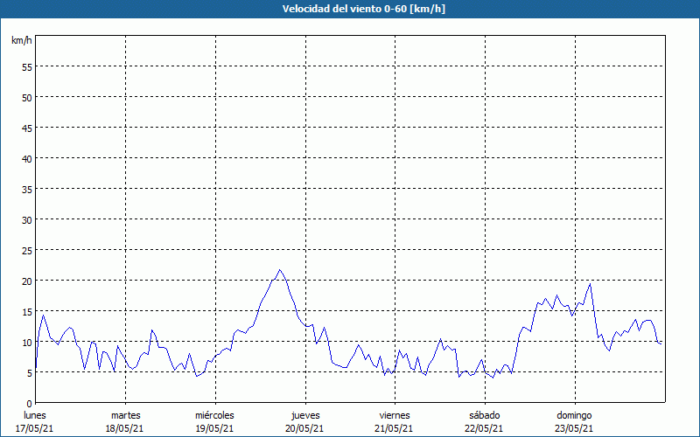The width and height of the screenshot is (700, 437).
Task: Select the 'domingo' day label
Action: click(575, 415)
